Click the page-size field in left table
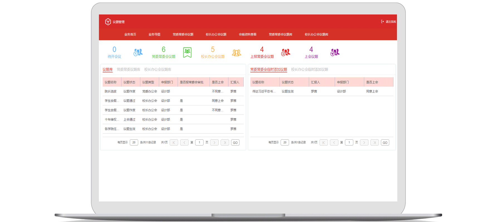 click(134, 143)
